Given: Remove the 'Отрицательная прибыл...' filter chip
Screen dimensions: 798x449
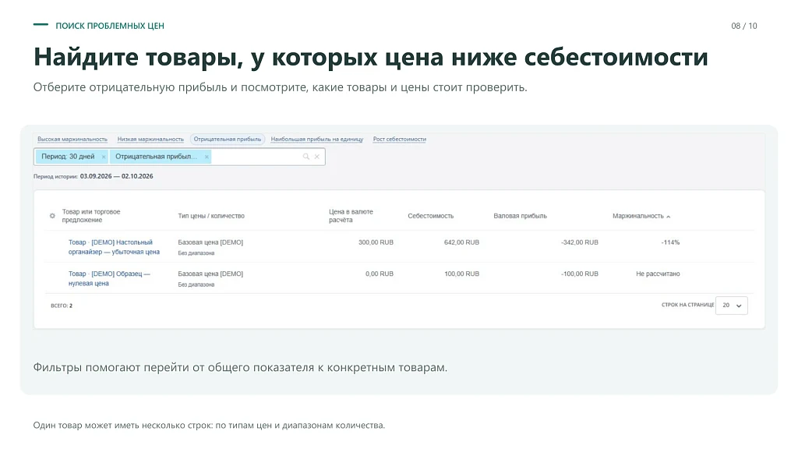Looking at the screenshot, I should click(x=207, y=157).
